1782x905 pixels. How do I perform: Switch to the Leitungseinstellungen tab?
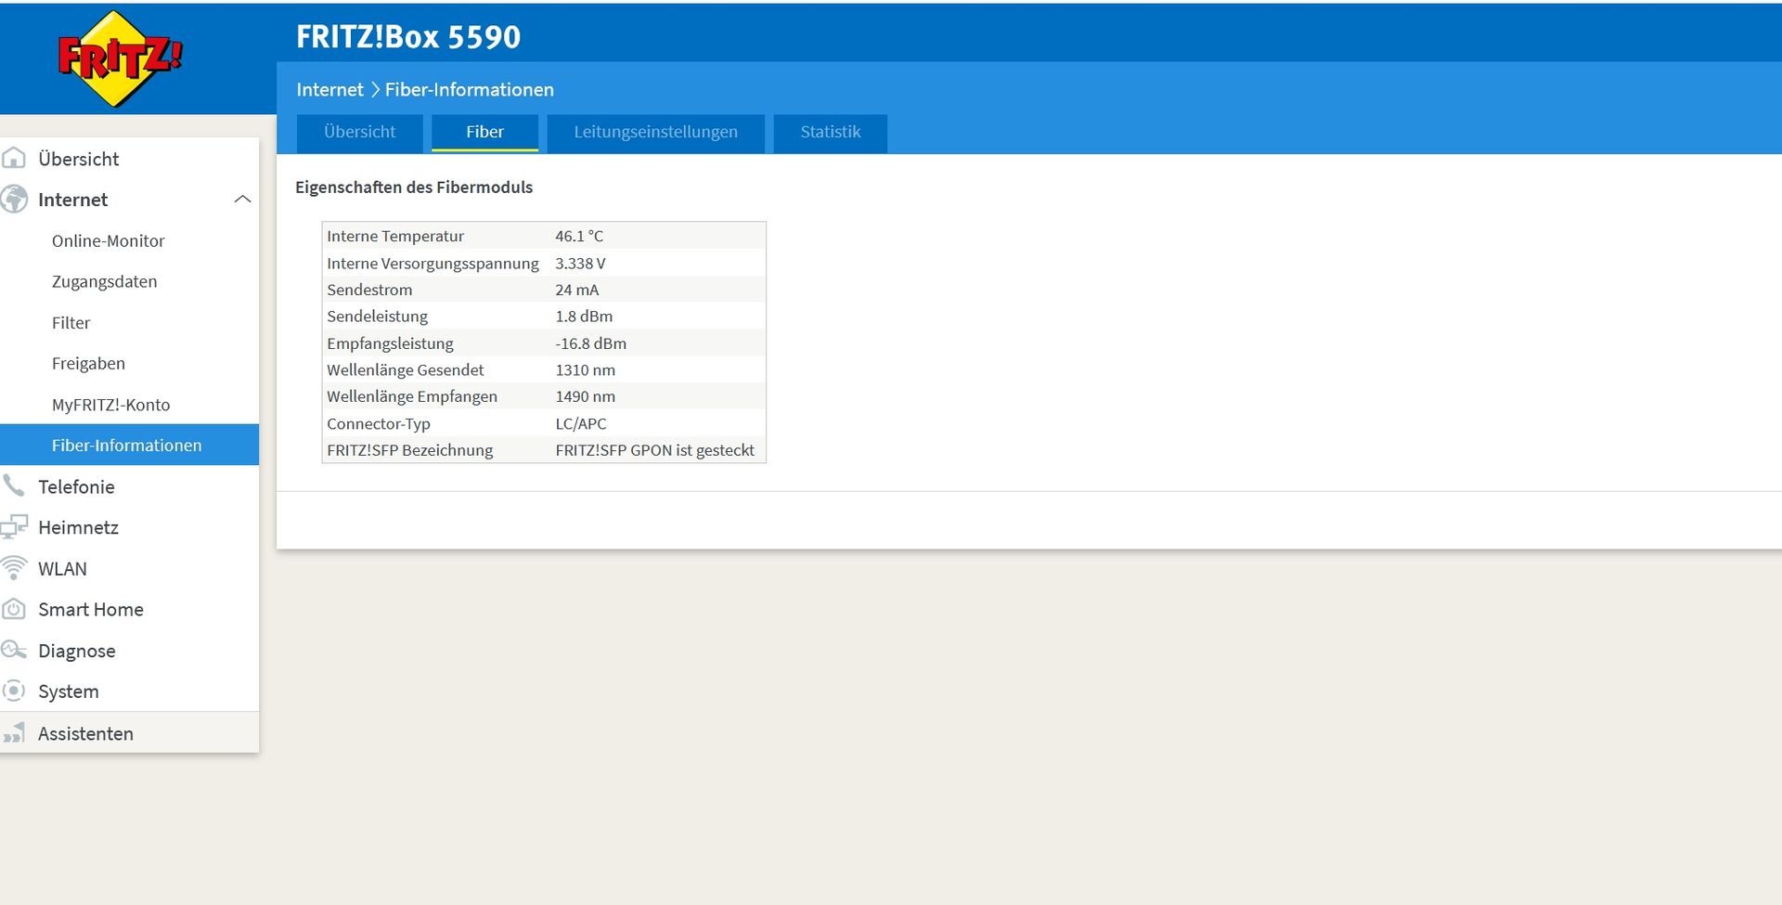[655, 133]
